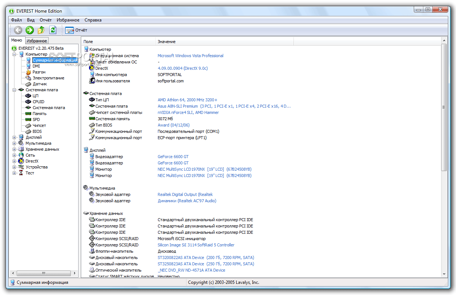Viewport: 456px width, 295px height.
Task: Click the Поле column header
Action: 118,42
